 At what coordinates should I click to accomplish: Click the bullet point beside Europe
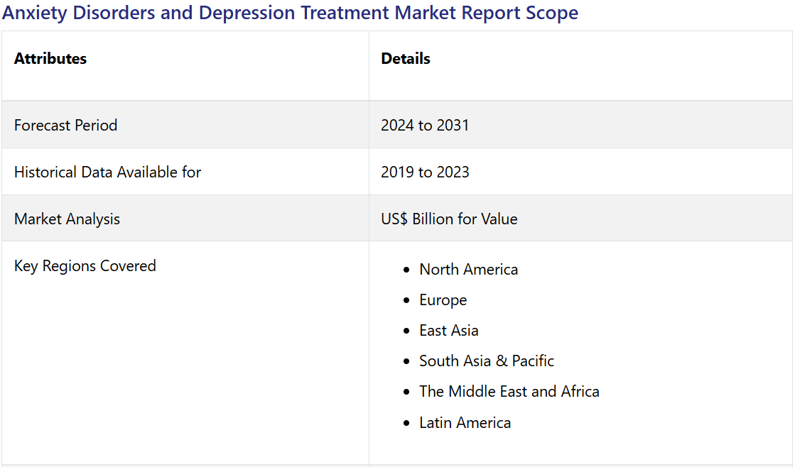[406, 301]
